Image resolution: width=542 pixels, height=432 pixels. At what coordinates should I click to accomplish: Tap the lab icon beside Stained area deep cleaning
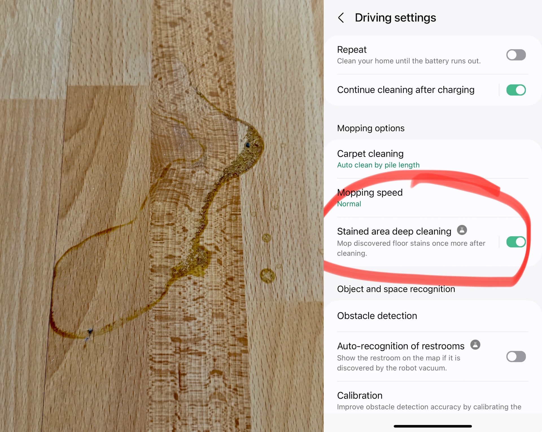(462, 230)
